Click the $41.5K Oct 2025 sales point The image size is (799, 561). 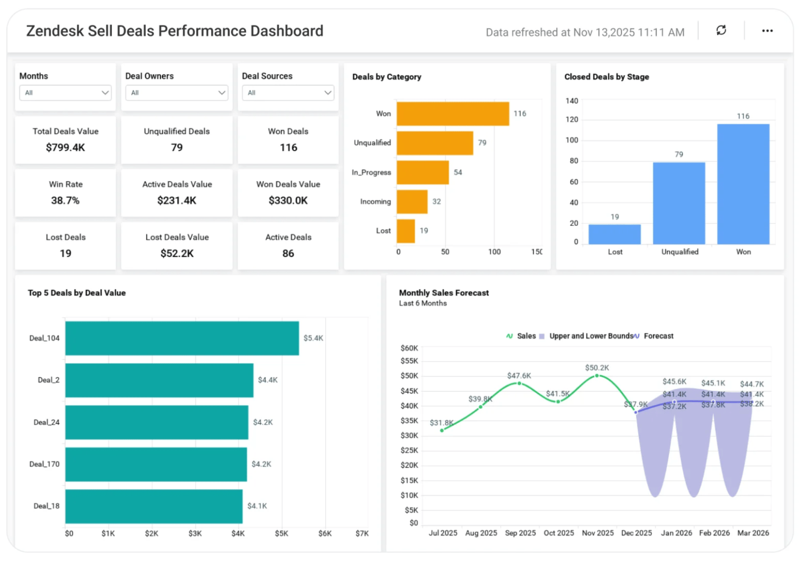click(x=558, y=402)
